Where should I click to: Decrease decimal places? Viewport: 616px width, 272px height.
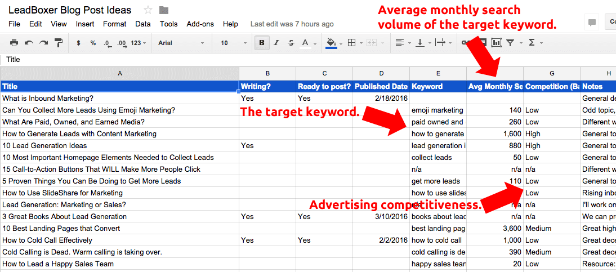pos(106,43)
